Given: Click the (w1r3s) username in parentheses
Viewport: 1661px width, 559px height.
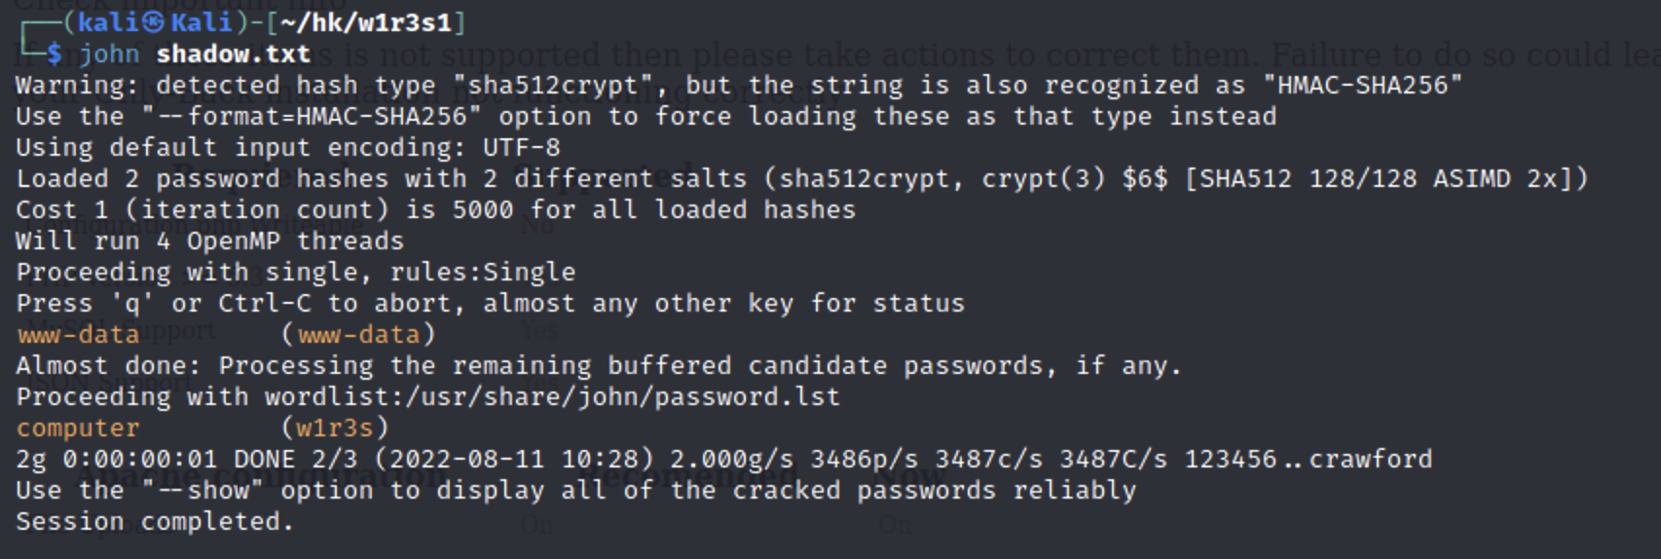Looking at the screenshot, I should 335,428.
